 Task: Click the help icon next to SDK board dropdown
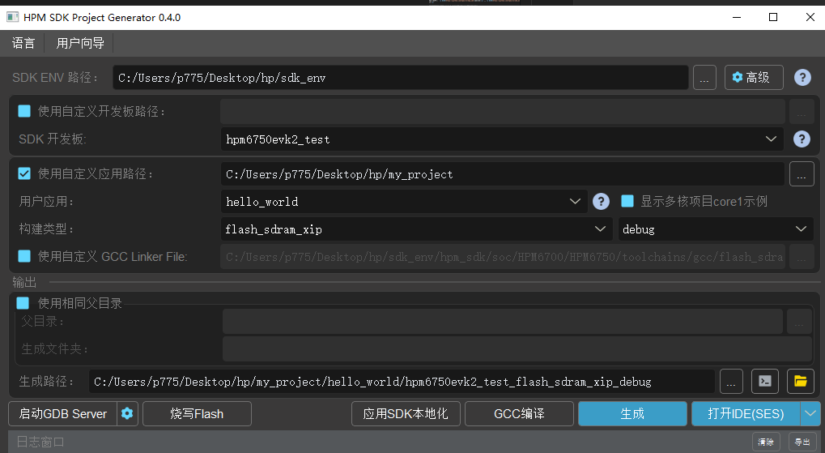802,139
